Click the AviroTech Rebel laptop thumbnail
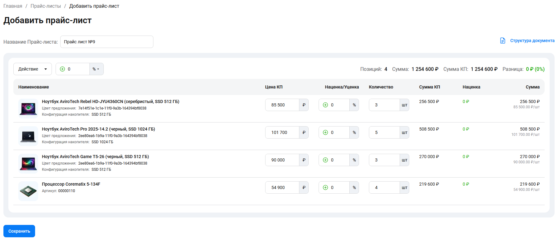This screenshot has height=241, width=558. click(28, 109)
